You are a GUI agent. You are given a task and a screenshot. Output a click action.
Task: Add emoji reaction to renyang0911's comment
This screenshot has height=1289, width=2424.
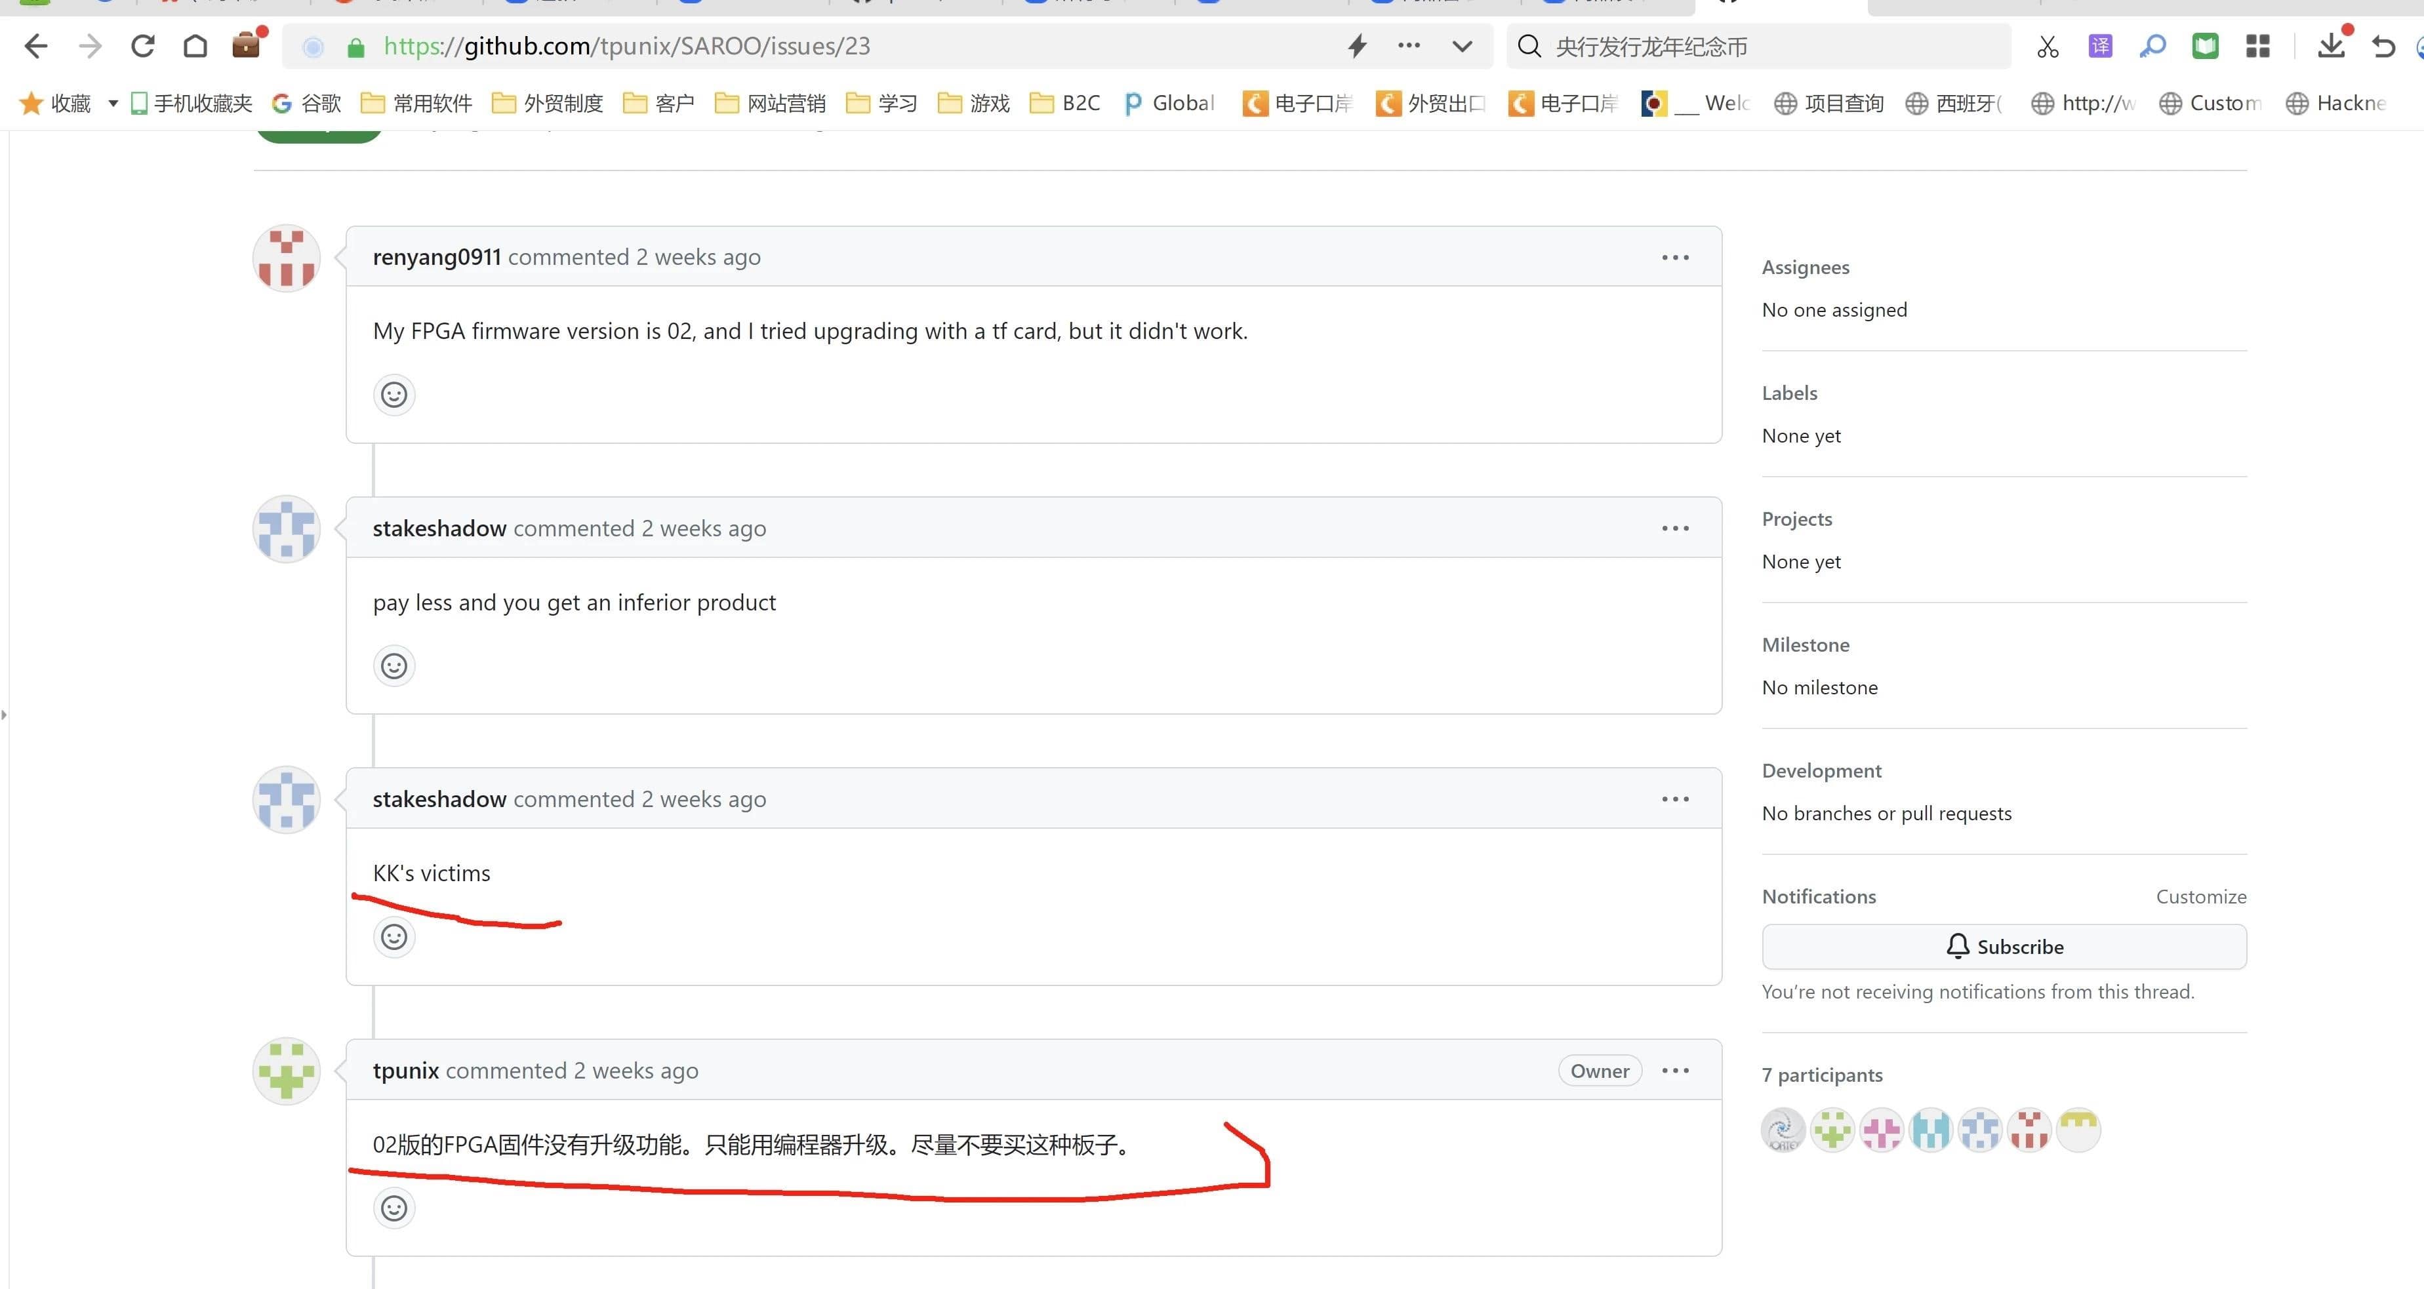394,394
